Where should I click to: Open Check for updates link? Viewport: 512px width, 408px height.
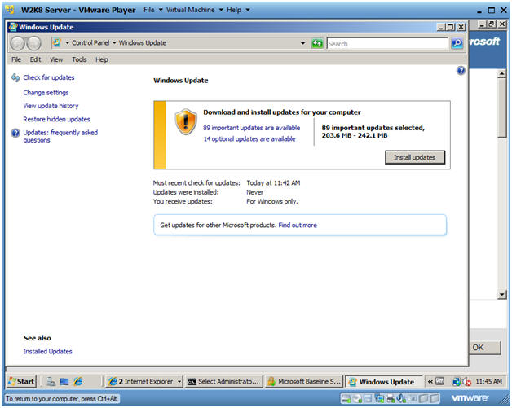coord(49,77)
